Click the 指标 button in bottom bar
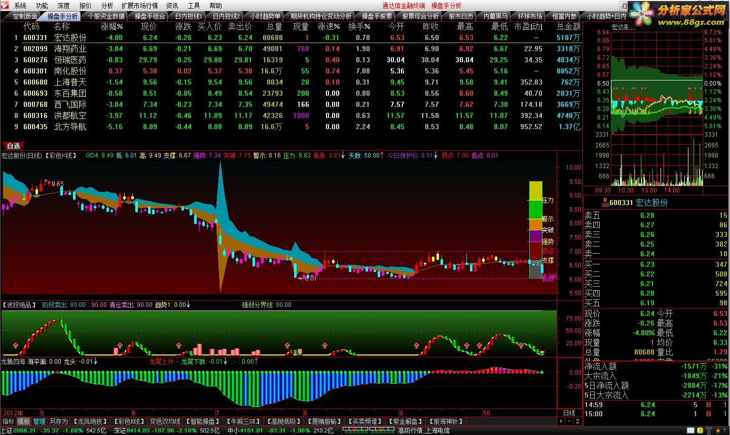 9,421
